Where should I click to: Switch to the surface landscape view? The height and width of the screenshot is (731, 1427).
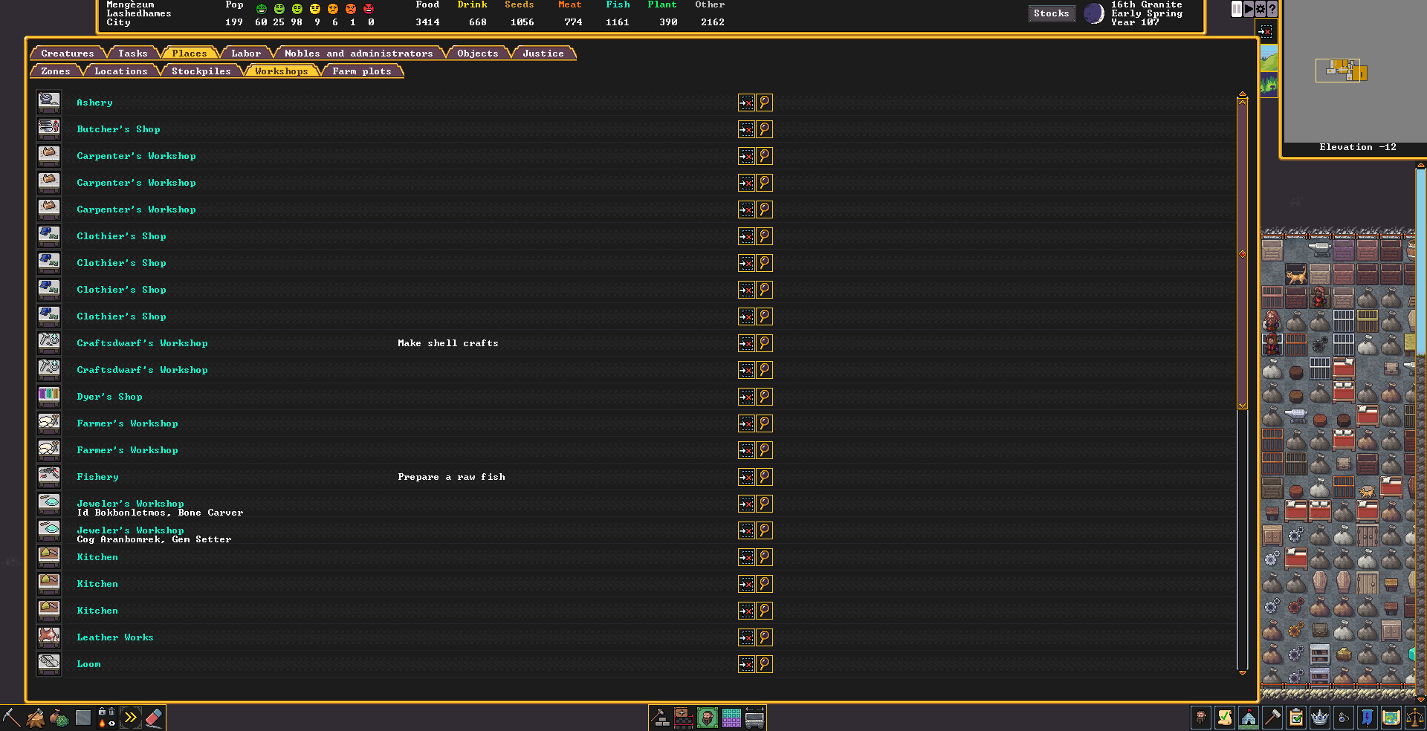click(x=1269, y=59)
